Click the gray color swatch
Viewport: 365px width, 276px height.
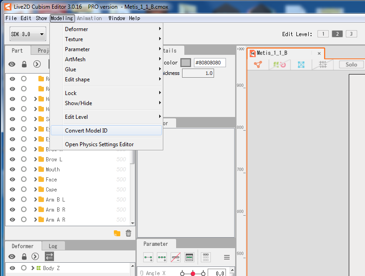(x=186, y=63)
